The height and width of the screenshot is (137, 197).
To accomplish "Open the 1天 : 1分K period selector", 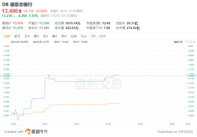I will [98, 36].
